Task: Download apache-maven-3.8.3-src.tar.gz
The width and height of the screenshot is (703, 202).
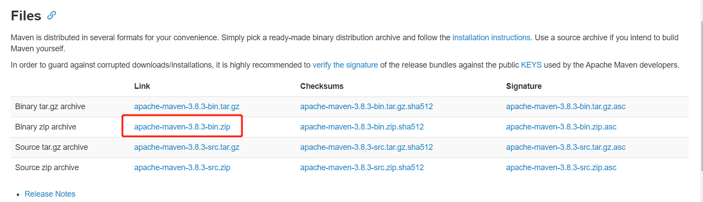Action: click(x=187, y=147)
